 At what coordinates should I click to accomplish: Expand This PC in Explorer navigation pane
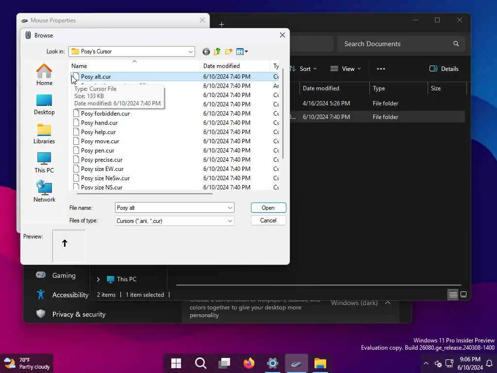pyautogui.click(x=98, y=279)
